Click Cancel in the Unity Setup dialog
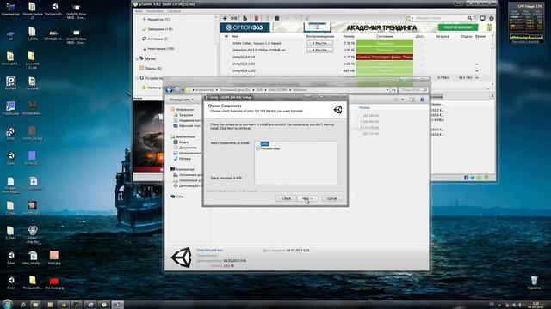The width and height of the screenshot is (551, 309). [332, 198]
